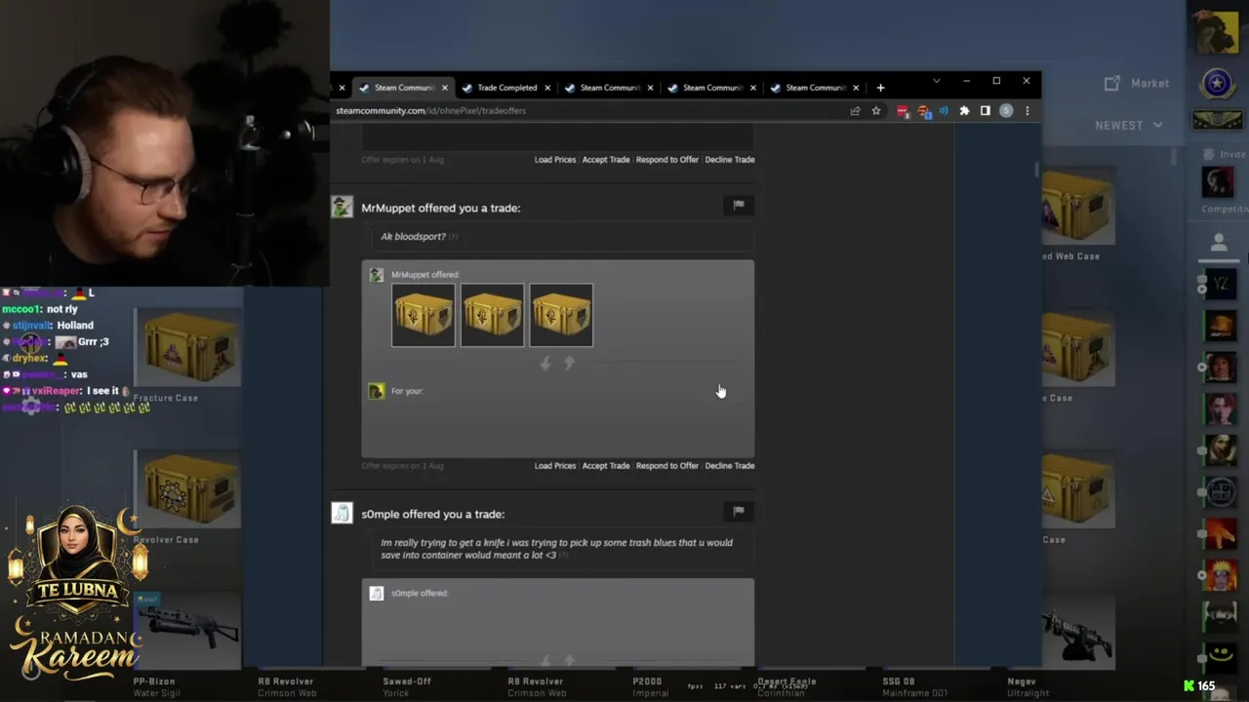Click the SSG 08 Mainframe 001 label
This screenshot has height=702, width=1249.
pyautogui.click(x=914, y=687)
